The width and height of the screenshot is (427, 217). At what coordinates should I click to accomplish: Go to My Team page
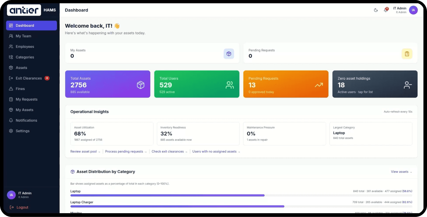click(32, 36)
